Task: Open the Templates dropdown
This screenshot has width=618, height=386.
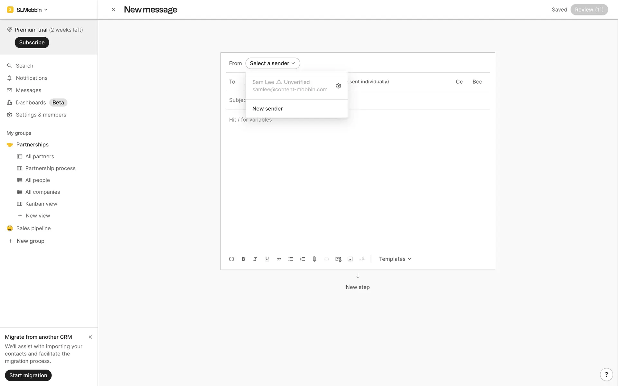Action: click(x=395, y=259)
